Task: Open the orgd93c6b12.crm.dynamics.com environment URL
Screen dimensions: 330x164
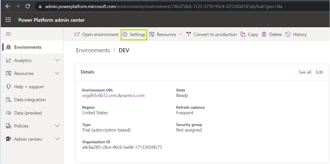Action: (x=113, y=95)
